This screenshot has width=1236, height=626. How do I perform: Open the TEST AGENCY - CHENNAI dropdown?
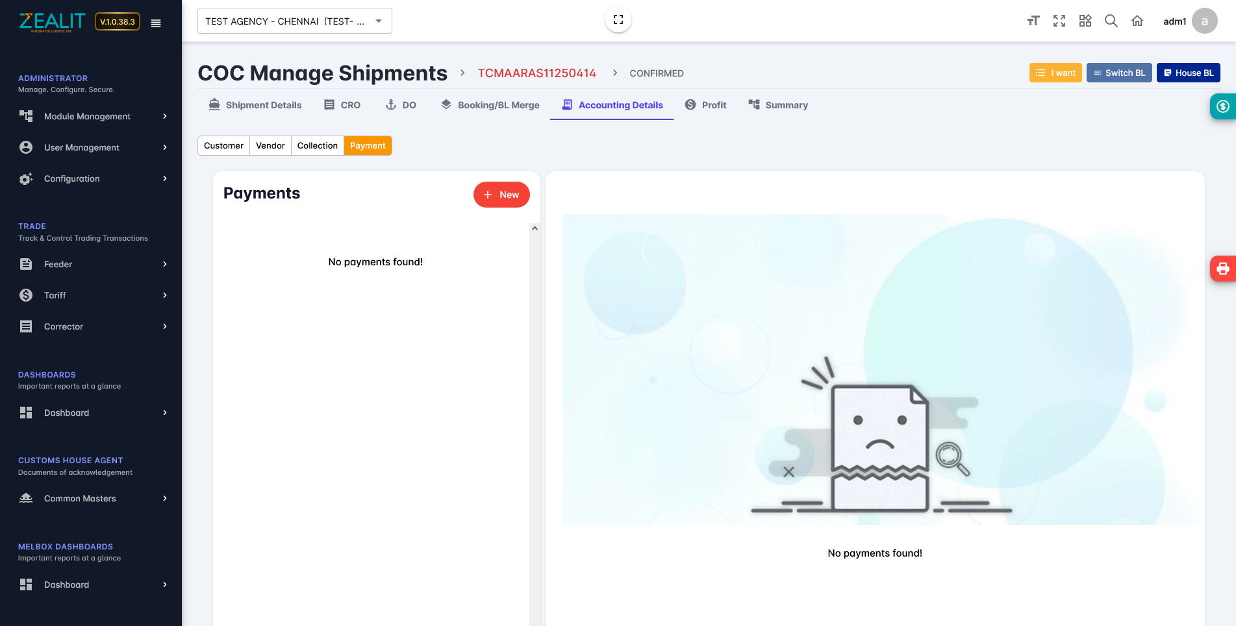click(x=294, y=21)
